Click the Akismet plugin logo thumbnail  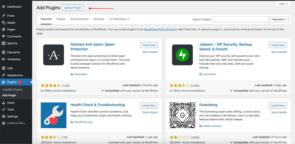click(53, 55)
